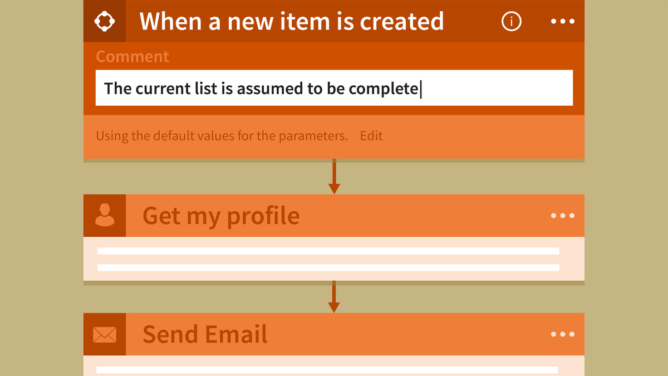Click the empty tan canvas background
This screenshot has height=376, width=668.
tap(42, 189)
